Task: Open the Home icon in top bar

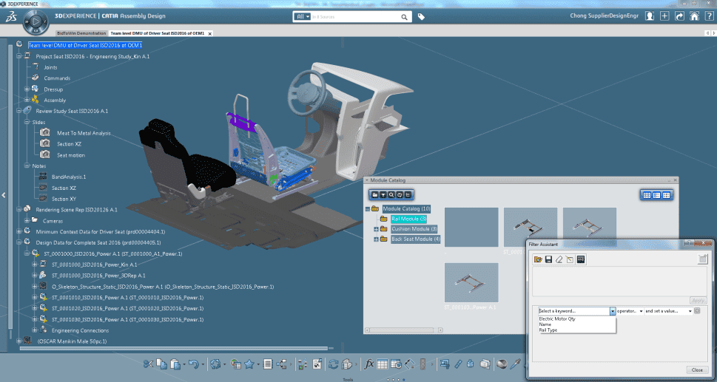Action: pyautogui.click(x=694, y=16)
